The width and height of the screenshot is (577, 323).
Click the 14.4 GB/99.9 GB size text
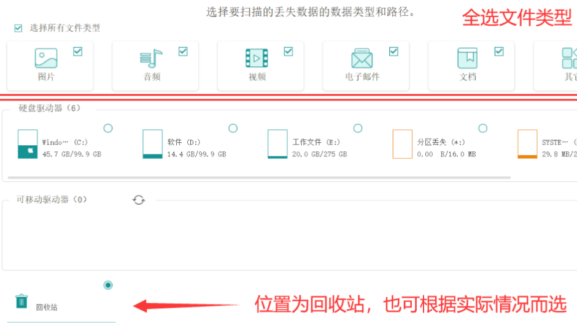click(x=196, y=154)
